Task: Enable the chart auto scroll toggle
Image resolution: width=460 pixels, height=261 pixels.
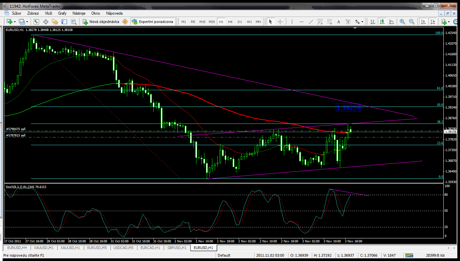Action: click(x=423, y=22)
